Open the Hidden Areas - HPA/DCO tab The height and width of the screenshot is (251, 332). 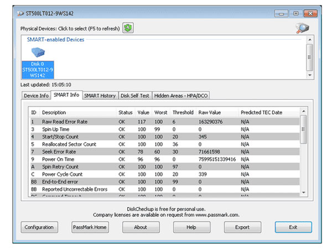[x=181, y=96]
